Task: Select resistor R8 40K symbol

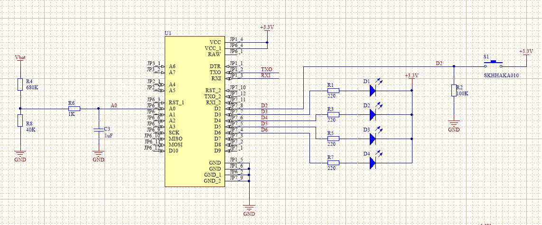Action: [20, 121]
